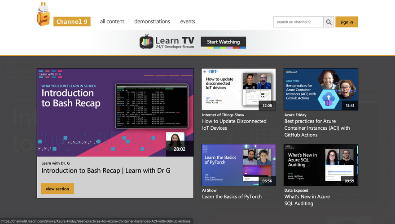Click the Start Watching button

(x=223, y=42)
